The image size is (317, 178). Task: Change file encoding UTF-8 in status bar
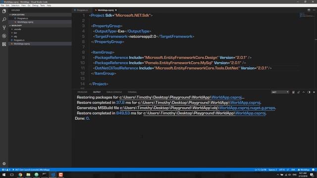(x=282, y=170)
